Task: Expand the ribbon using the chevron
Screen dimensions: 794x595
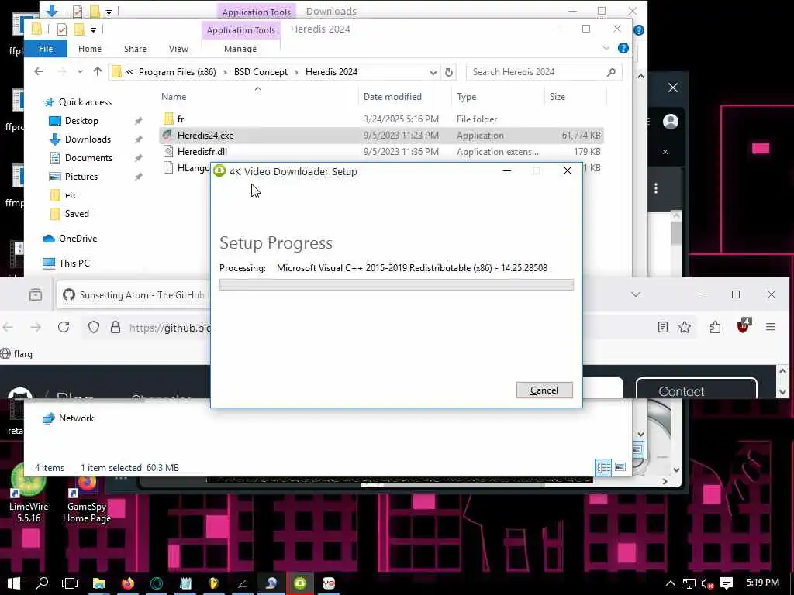Action: point(606,48)
